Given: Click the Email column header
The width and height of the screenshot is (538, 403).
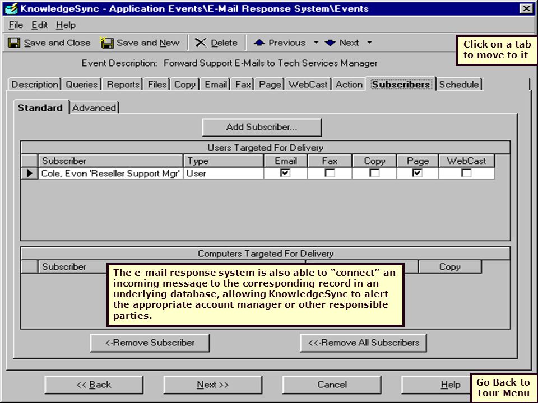Looking at the screenshot, I should coord(286,161).
